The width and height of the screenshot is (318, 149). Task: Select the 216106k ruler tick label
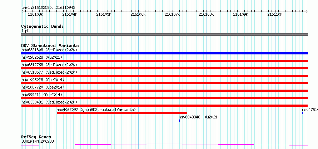[138, 14]
